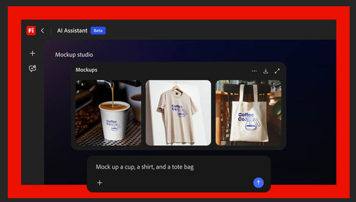
Task: Download the Mockups results
Action: point(266,71)
